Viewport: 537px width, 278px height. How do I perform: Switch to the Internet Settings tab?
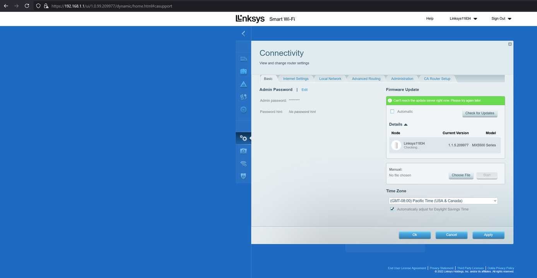(x=296, y=79)
